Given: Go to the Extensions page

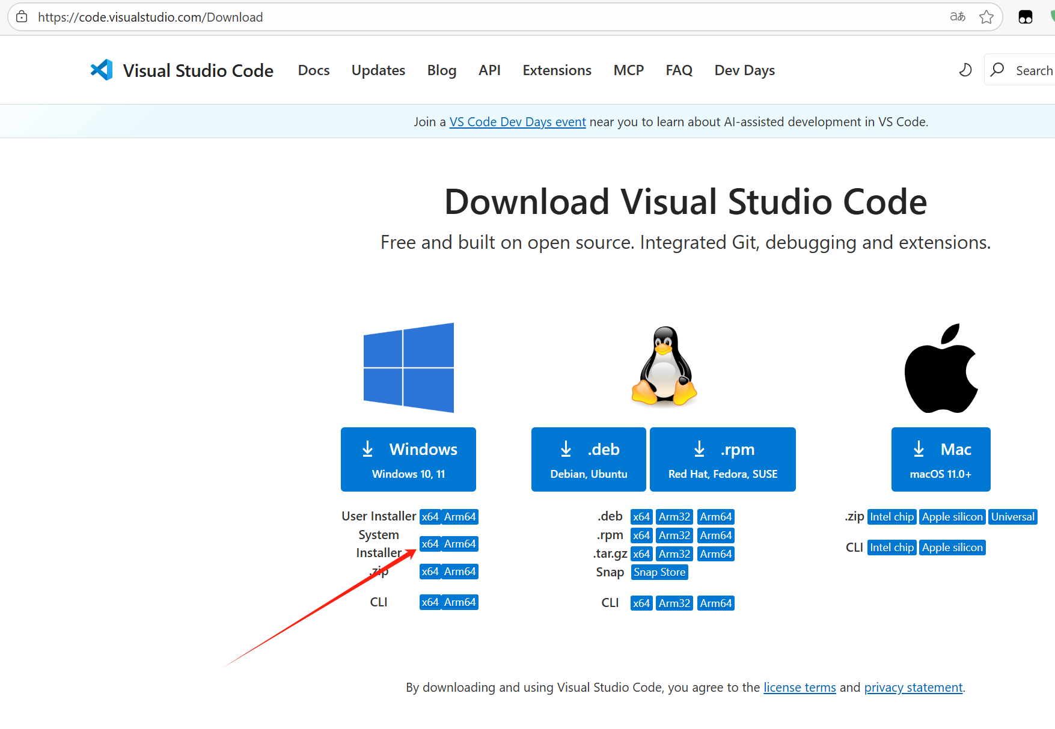Looking at the screenshot, I should [557, 70].
